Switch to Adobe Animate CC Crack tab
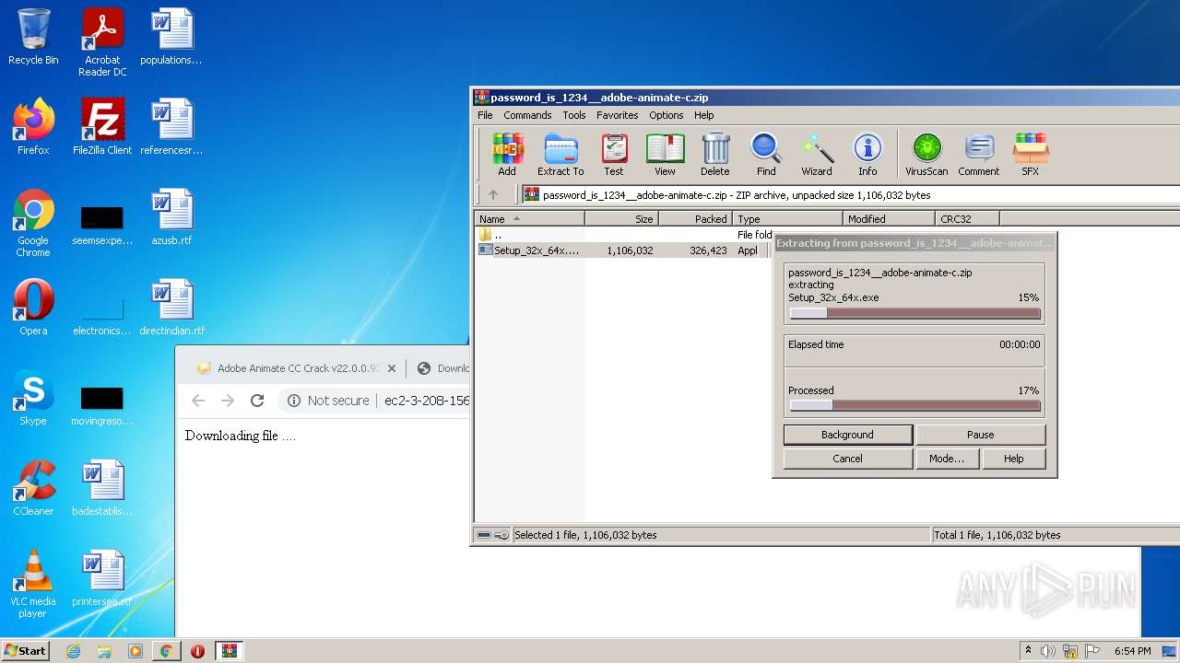This screenshot has width=1180, height=663. (297, 368)
